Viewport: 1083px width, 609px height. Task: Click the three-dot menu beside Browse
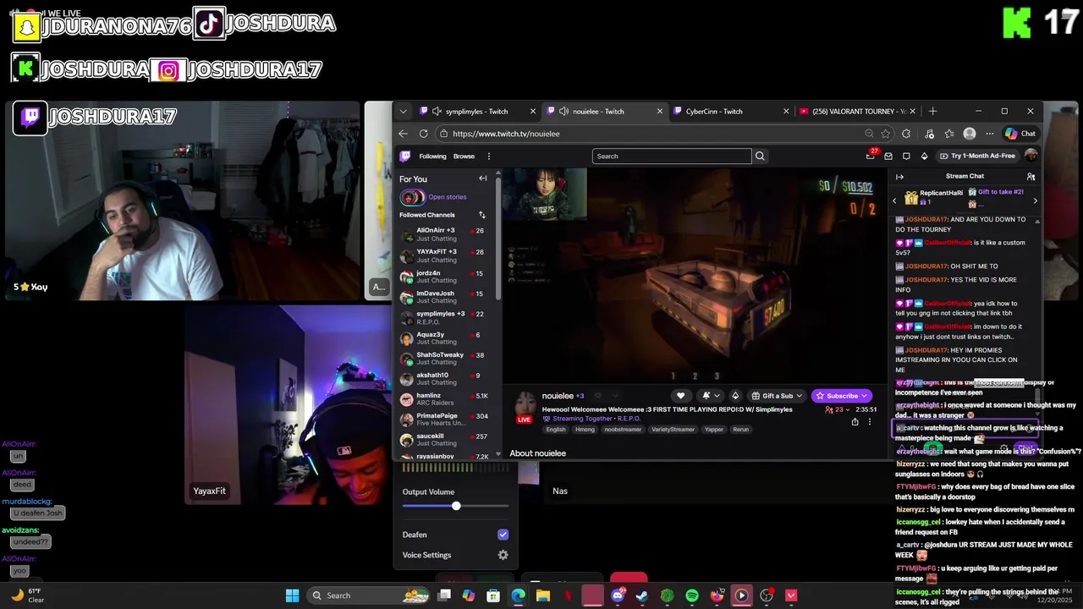488,156
